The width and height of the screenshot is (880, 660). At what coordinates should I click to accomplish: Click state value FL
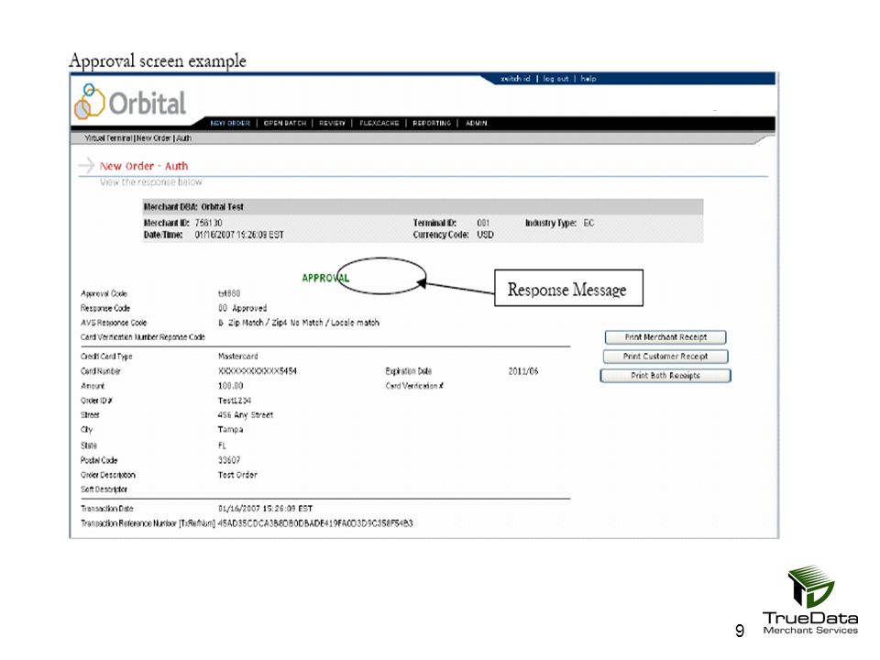point(222,445)
